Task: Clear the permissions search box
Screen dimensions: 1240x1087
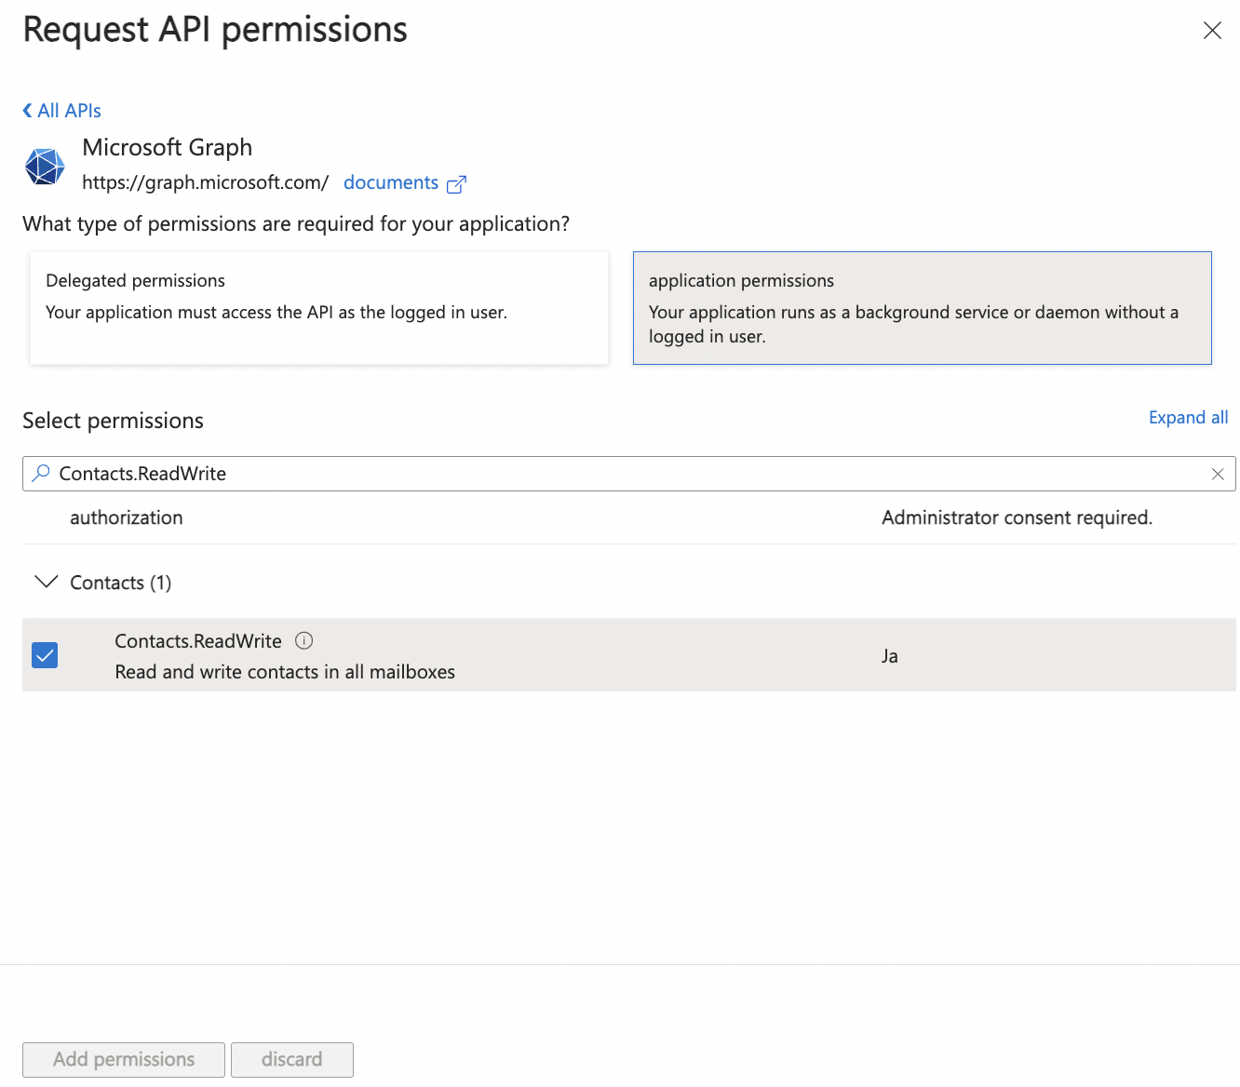Action: [1218, 474]
